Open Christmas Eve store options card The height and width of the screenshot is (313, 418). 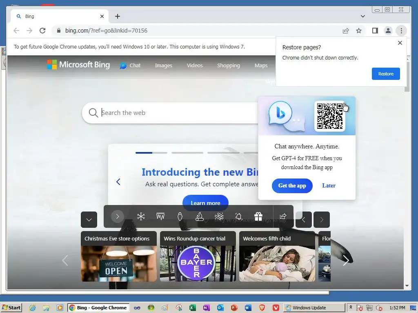coord(119,256)
